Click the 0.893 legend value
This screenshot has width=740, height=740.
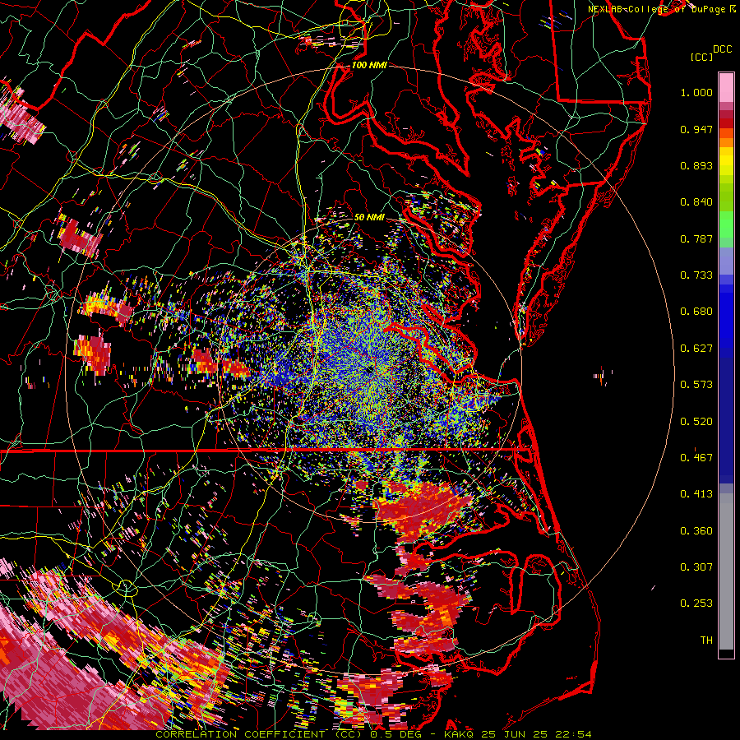pyautogui.click(x=696, y=165)
